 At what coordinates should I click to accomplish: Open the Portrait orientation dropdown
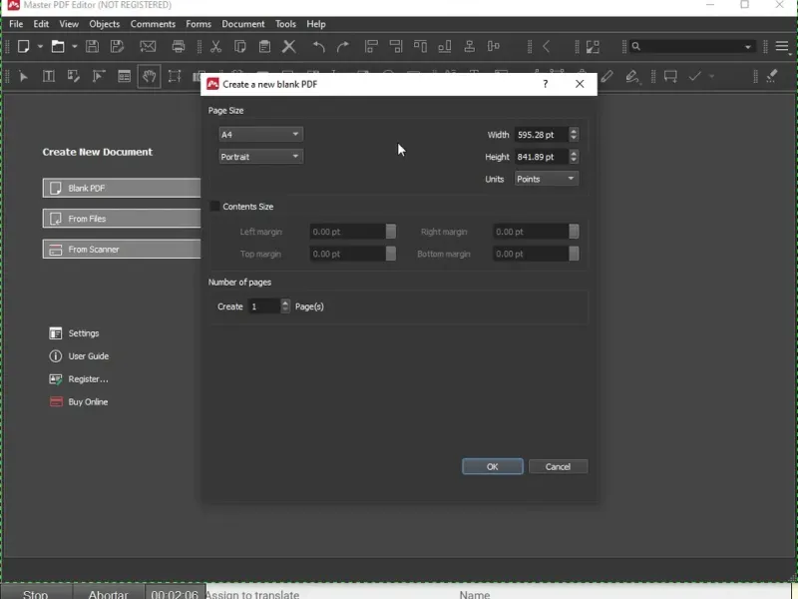point(260,157)
